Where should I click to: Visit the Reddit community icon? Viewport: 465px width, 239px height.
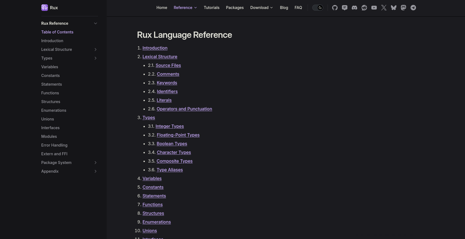pyautogui.click(x=364, y=8)
